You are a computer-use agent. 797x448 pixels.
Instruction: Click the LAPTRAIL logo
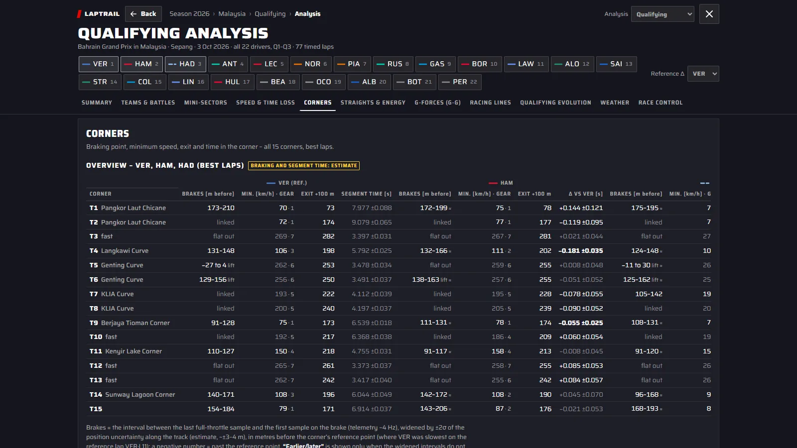pyautogui.click(x=99, y=14)
